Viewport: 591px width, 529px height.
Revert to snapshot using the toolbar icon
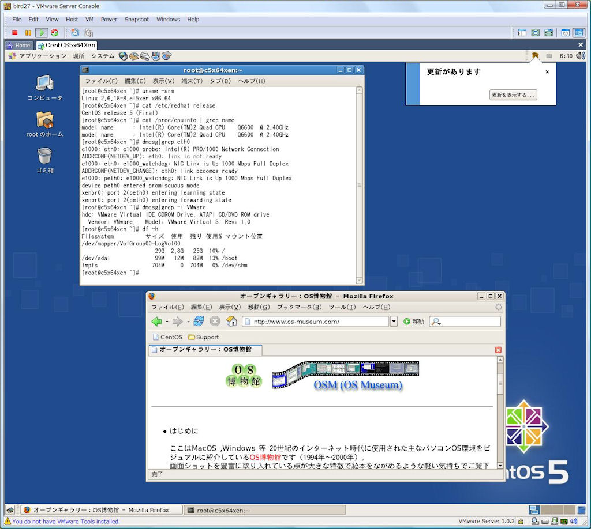(88, 33)
